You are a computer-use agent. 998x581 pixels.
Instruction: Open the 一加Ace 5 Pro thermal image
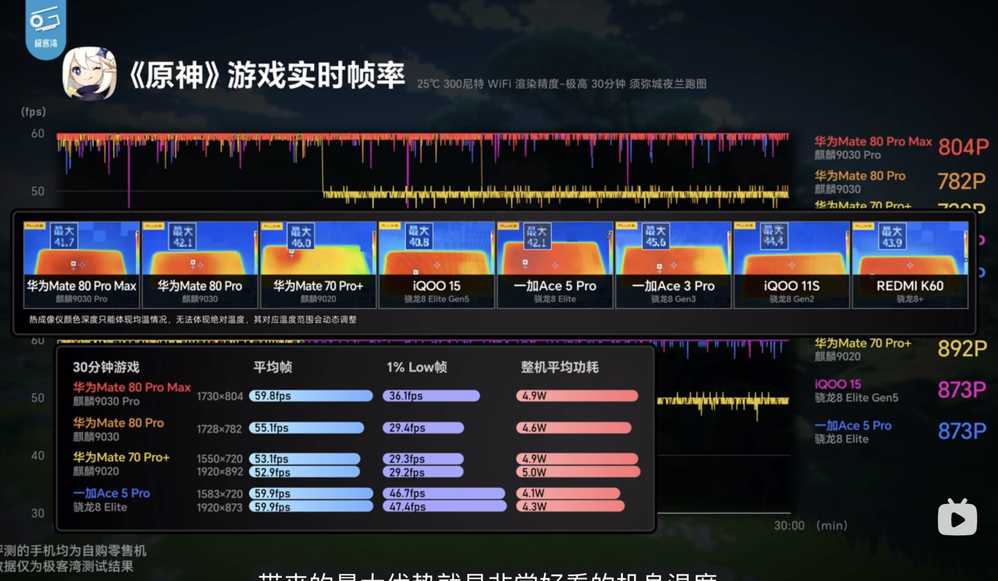(555, 265)
